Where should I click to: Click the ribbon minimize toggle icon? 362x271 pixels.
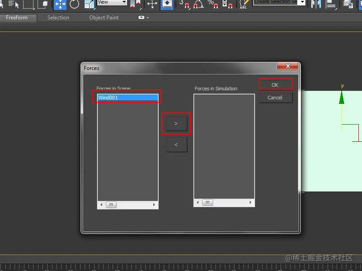pos(141,18)
